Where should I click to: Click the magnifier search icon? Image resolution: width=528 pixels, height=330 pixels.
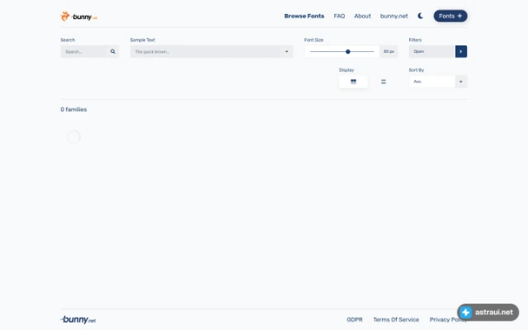[113, 51]
